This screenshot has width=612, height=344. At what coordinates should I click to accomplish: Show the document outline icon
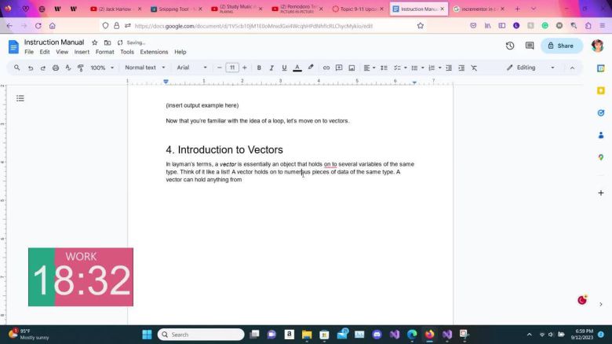coord(20,98)
